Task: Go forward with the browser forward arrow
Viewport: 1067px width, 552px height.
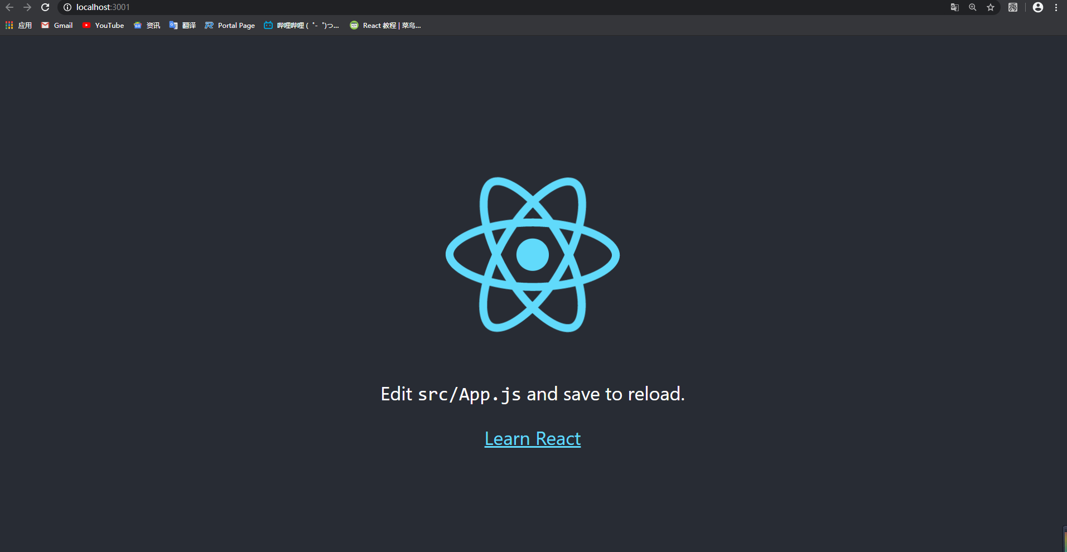Action: pos(27,7)
